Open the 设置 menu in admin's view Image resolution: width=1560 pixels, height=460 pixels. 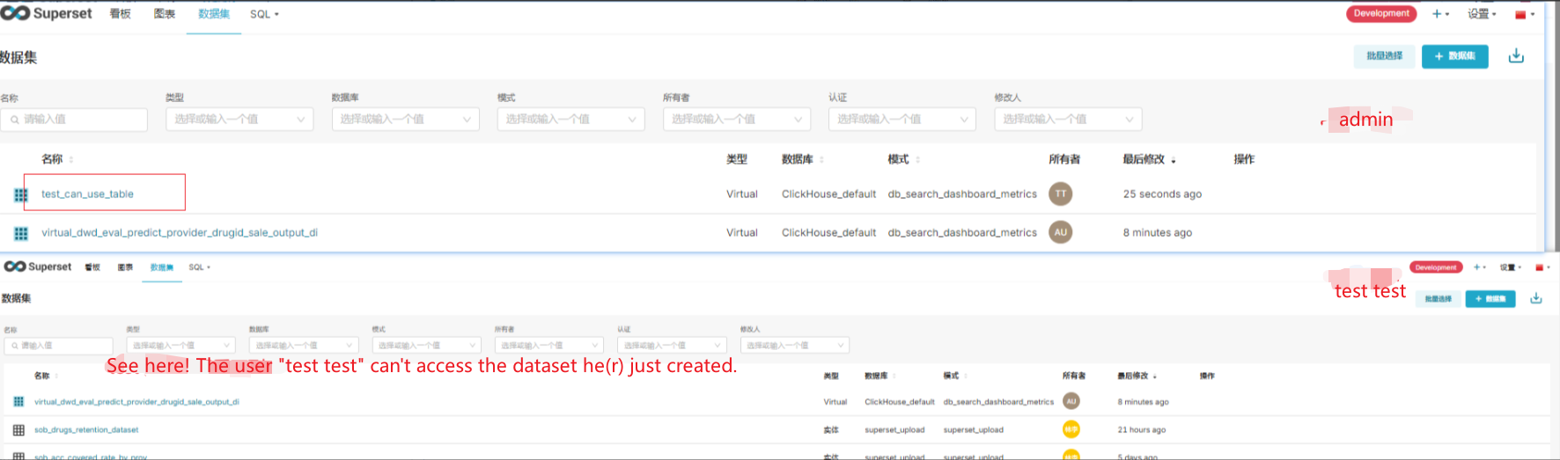pyautogui.click(x=1482, y=14)
